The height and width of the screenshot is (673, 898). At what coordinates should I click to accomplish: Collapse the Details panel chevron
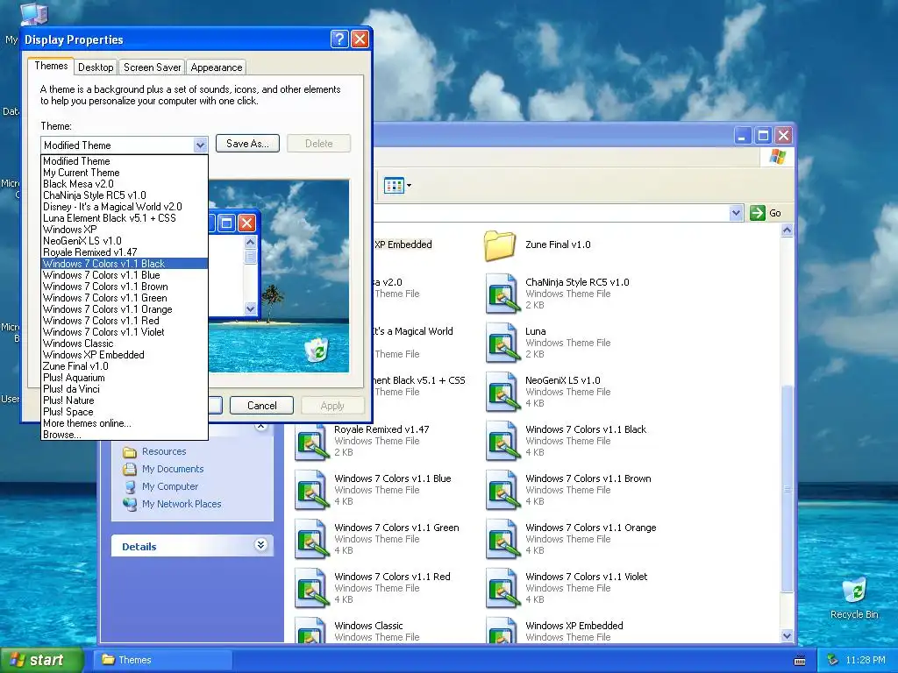tap(260, 545)
